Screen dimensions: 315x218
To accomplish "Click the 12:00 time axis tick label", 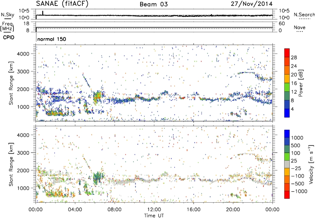I will tap(154, 209).
